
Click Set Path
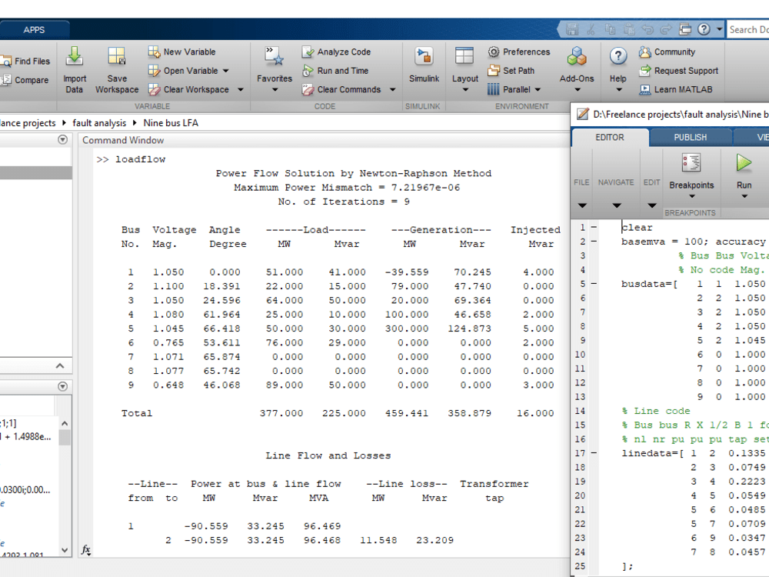coord(511,71)
